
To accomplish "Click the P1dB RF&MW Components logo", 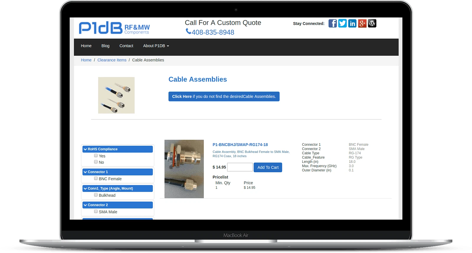I will [114, 28].
